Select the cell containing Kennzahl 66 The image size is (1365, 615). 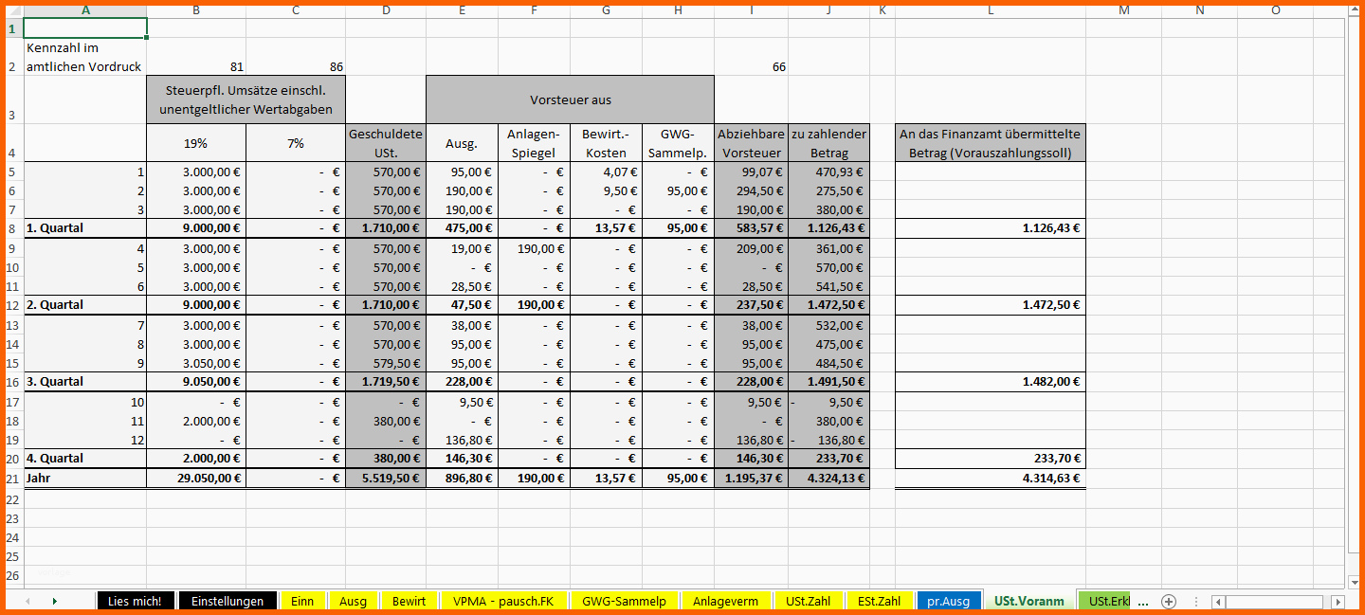751,57
